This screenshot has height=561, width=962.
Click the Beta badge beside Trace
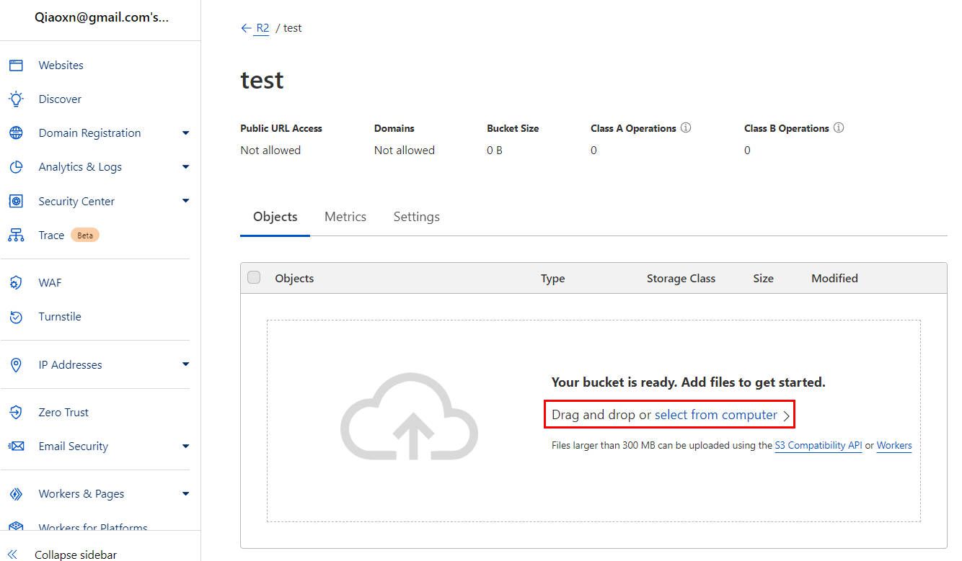85,235
